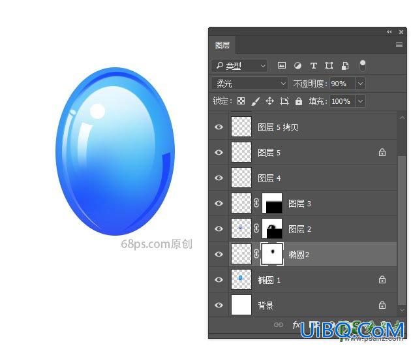Screen dimensions: 411x346
Task: Click the 背景 layer name
Action: [266, 306]
